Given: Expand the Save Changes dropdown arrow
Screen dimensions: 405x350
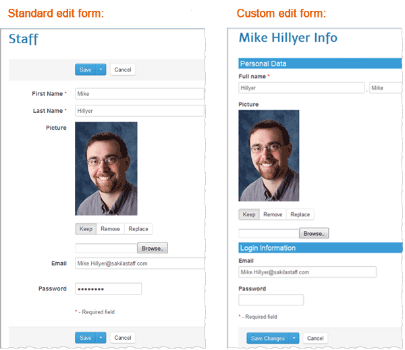Looking at the screenshot, I should point(294,339).
